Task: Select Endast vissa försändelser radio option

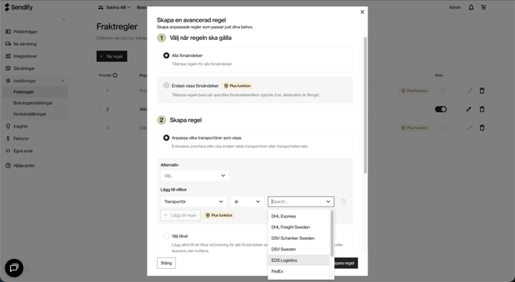Action: [x=166, y=85]
